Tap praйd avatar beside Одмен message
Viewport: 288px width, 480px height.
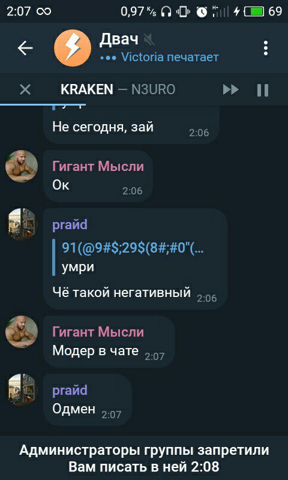(22, 389)
